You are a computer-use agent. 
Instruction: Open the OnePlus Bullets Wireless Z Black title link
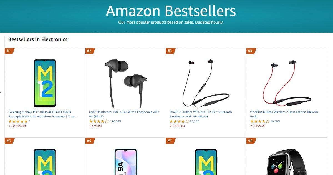point(201,114)
